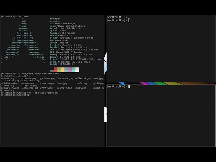Viewport: 216px width, 162px height.
Task: Click 'archwave.png' in the ls listing
Action: coord(28,78)
